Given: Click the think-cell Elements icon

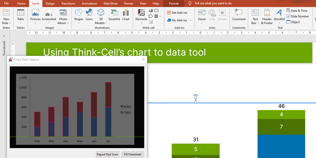Looking at the screenshot, I should click(x=141, y=12).
